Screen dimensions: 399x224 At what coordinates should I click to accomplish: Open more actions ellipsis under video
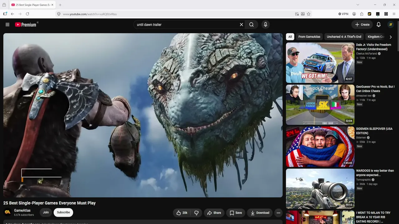point(278,213)
